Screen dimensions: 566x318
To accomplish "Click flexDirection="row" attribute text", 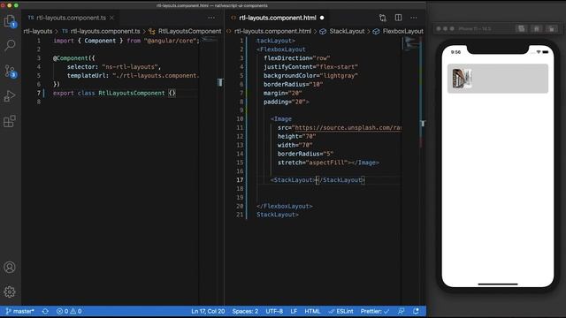I will [x=297, y=58].
